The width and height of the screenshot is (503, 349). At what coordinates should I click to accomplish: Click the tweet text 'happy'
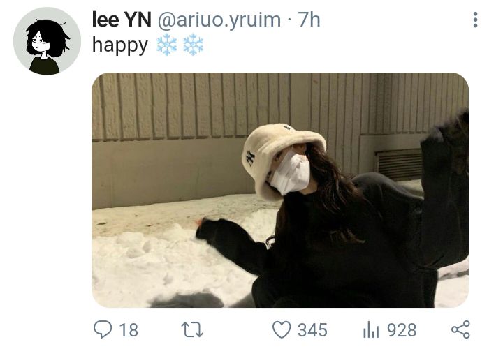point(120,45)
